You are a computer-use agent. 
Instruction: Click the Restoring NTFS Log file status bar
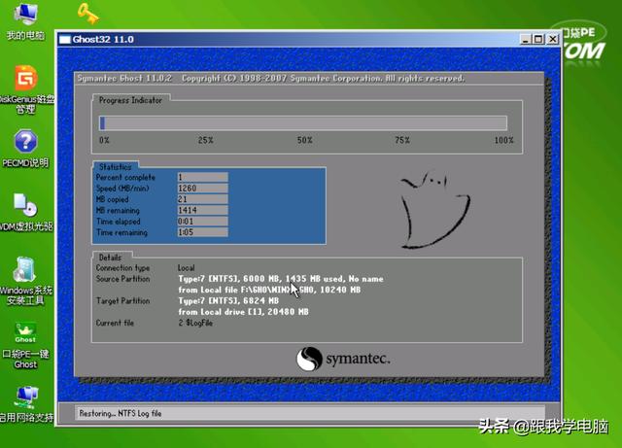(301, 413)
